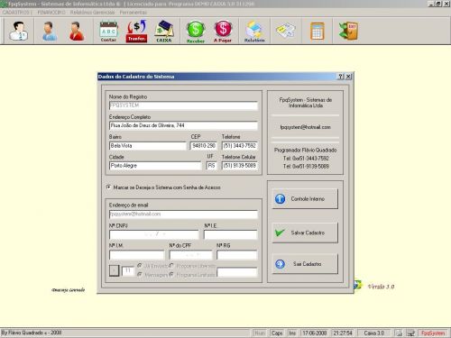Select the 'Programa Limitado' radio button
This screenshot has height=338, width=451.
pyautogui.click(x=171, y=274)
